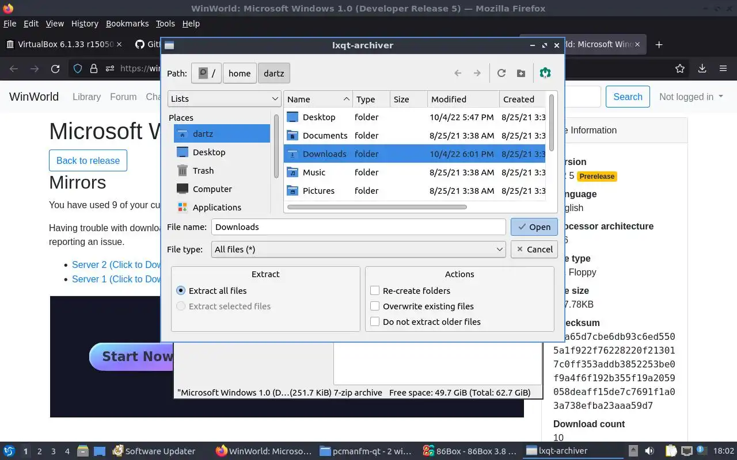This screenshot has height=460, width=737.
Task: Sort file list by Modified column
Action: pyautogui.click(x=463, y=99)
